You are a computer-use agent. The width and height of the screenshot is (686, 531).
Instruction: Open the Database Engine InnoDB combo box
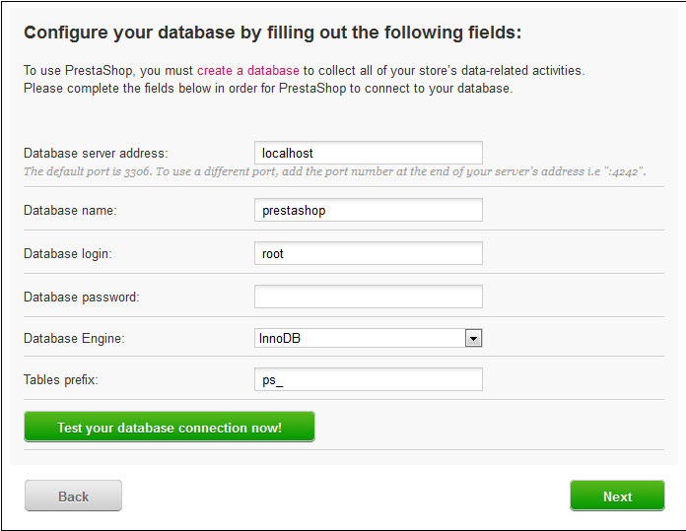point(359,338)
